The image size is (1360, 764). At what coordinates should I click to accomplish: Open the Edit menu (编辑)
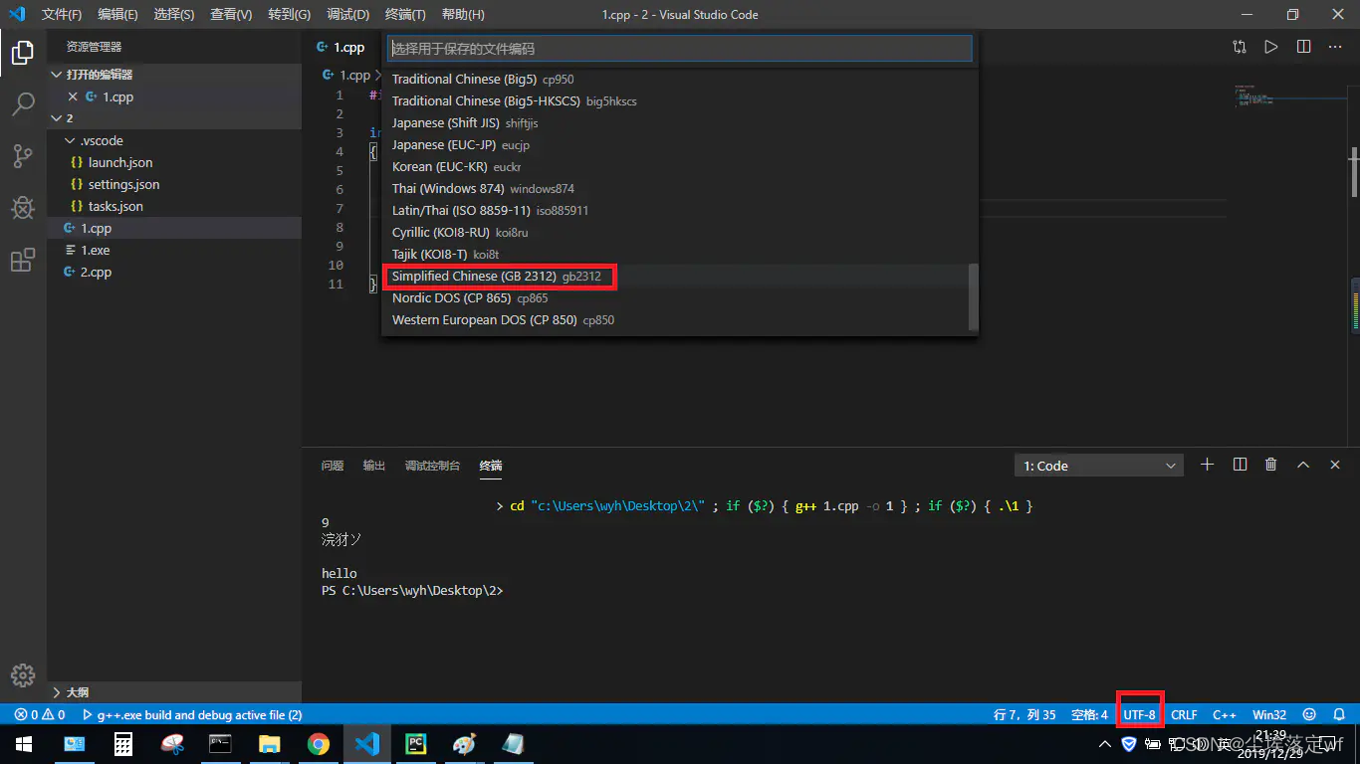click(x=117, y=15)
